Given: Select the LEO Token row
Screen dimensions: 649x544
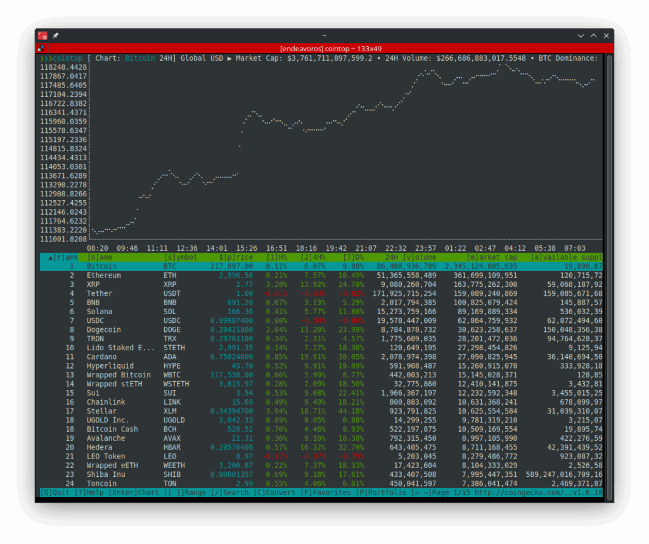Looking at the screenshot, I should pos(321,457).
